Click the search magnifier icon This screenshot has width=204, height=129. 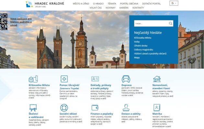click(x=170, y=24)
